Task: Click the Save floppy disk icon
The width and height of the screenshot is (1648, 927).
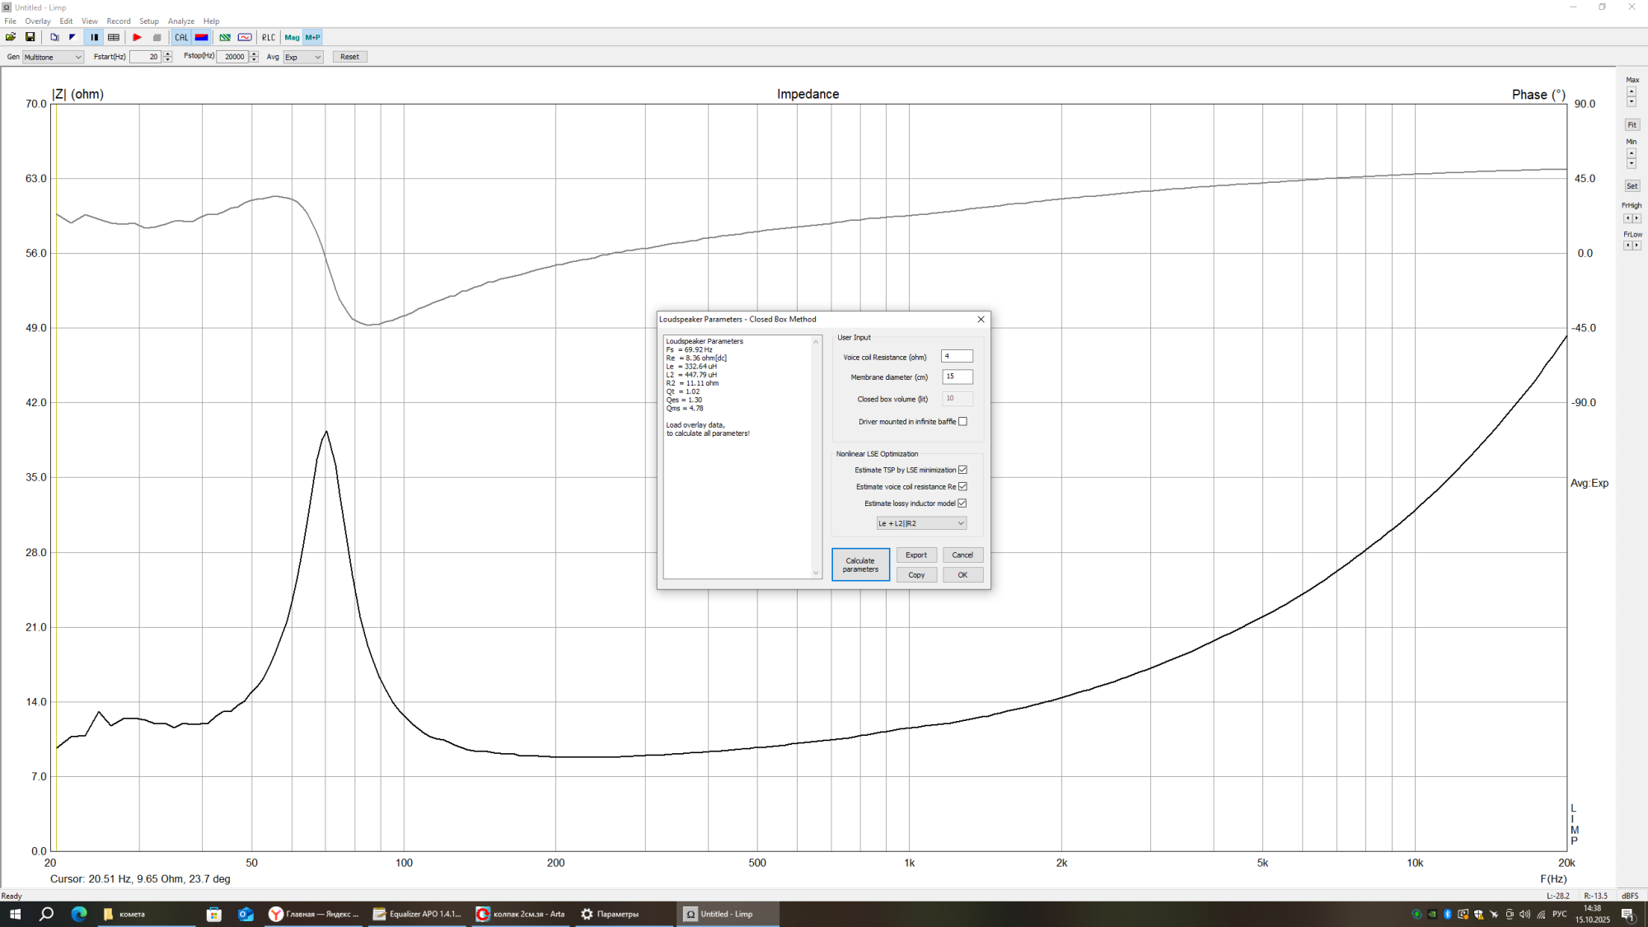Action: pos(30,37)
